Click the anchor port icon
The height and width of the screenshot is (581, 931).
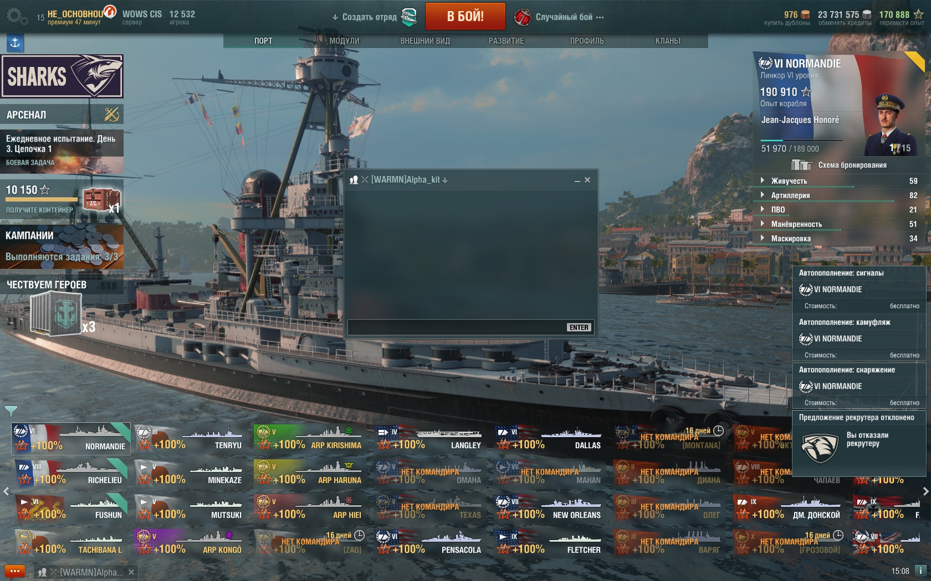[15, 43]
